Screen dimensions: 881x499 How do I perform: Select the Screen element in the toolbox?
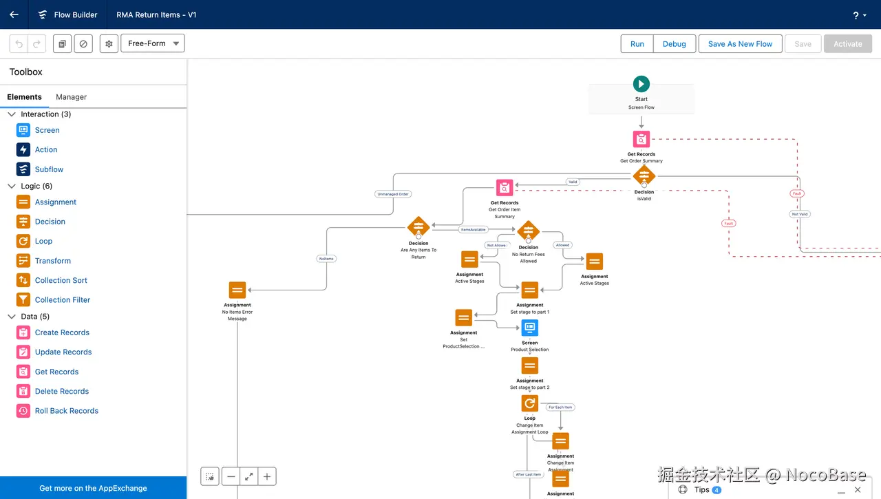(x=47, y=130)
